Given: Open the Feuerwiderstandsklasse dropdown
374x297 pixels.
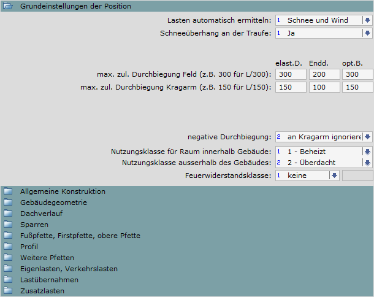Looking at the screenshot, I should 334,175.
